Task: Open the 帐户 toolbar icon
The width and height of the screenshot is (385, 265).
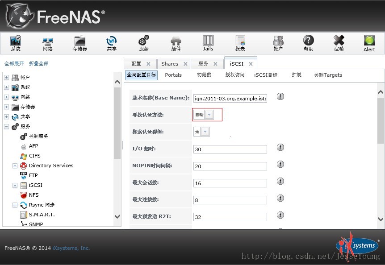Action: pos(278,43)
